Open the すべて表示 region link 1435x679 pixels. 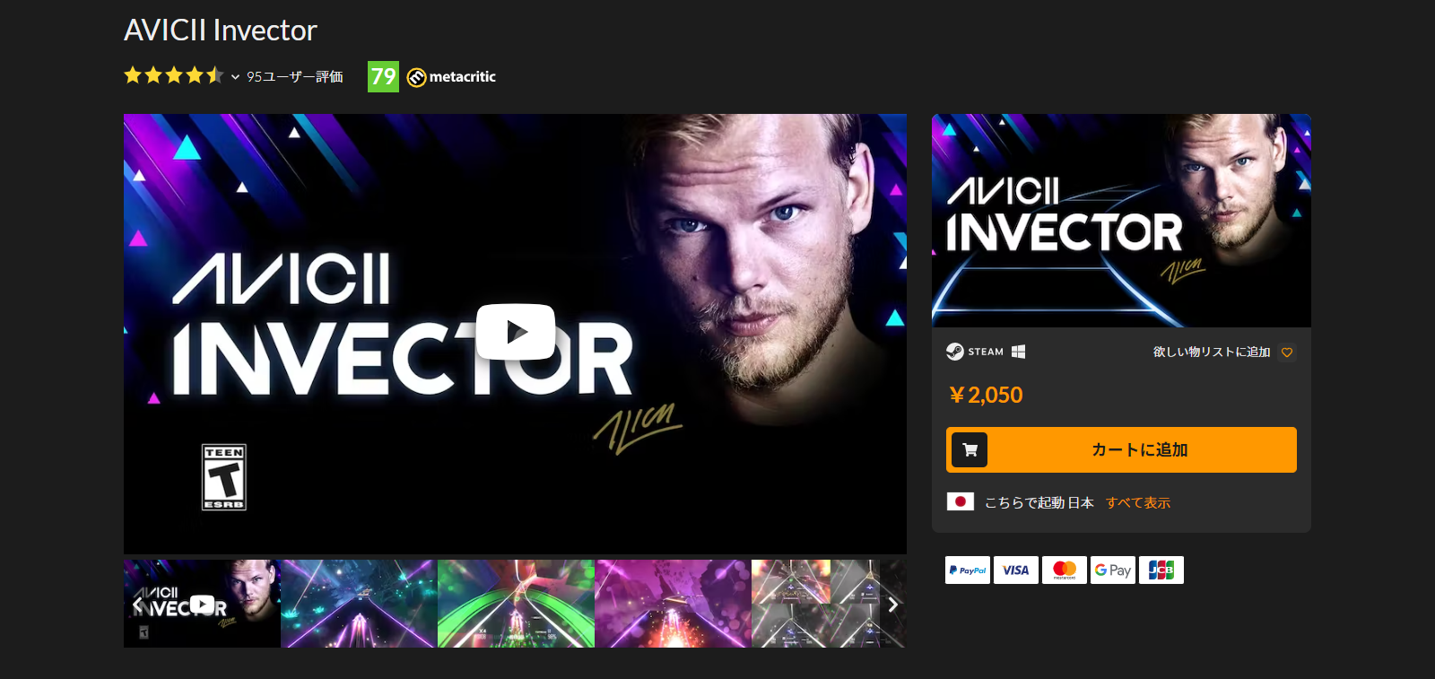pyautogui.click(x=1138, y=502)
